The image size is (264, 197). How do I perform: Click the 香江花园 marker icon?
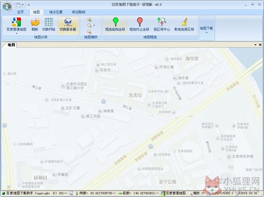(x=83, y=116)
